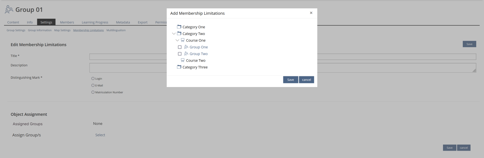The image size is (484, 158).
Task: Select the E-Mail radio button
Action: pyautogui.click(x=93, y=85)
